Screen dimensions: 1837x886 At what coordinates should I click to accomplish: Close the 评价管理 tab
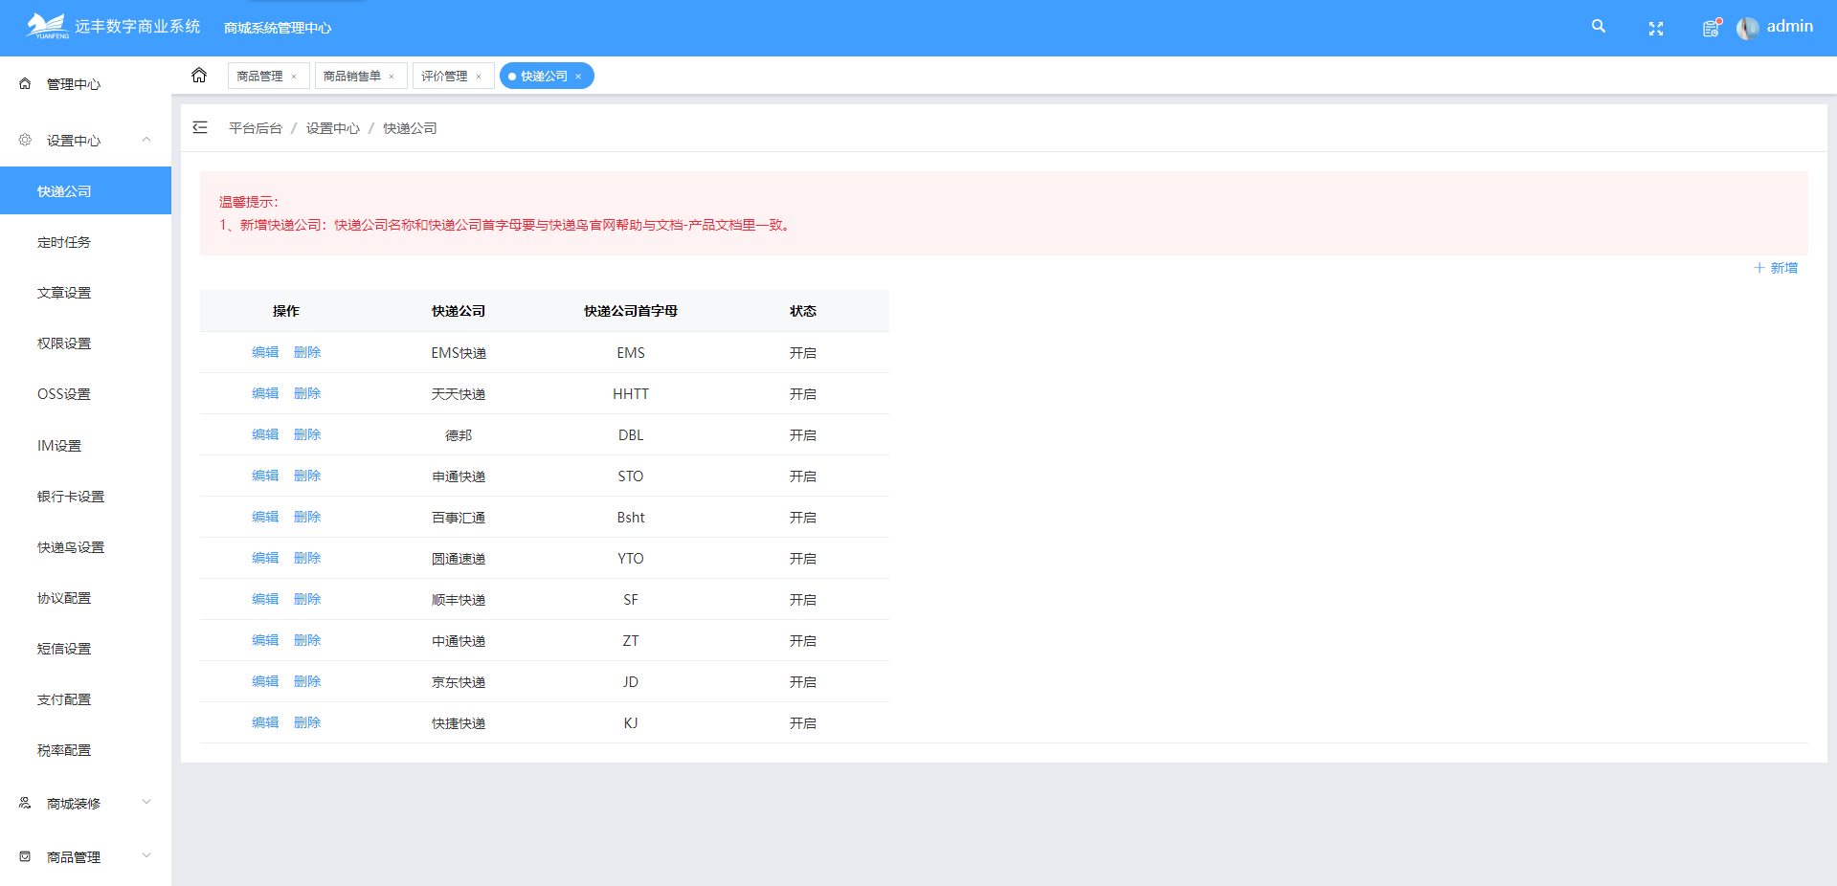479,77
